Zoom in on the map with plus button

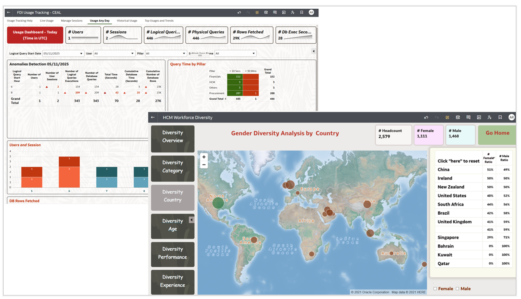coord(204,157)
